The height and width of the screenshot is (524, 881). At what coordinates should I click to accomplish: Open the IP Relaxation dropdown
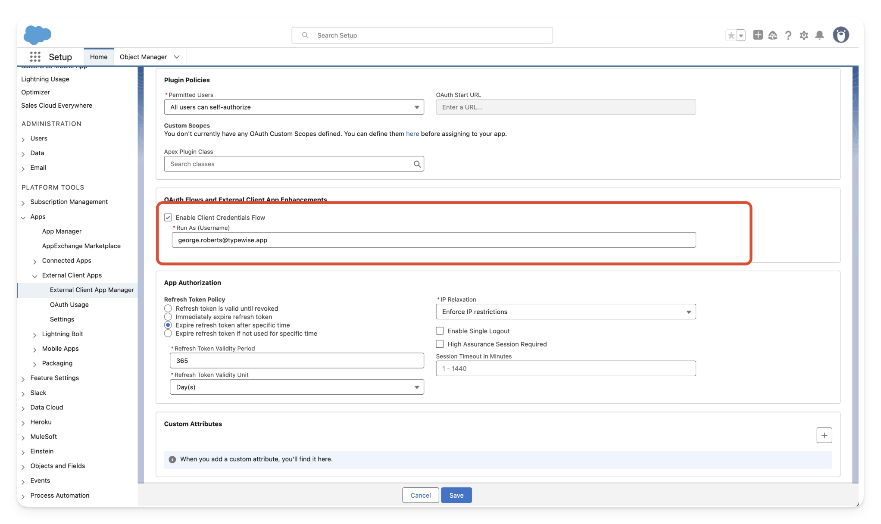565,312
